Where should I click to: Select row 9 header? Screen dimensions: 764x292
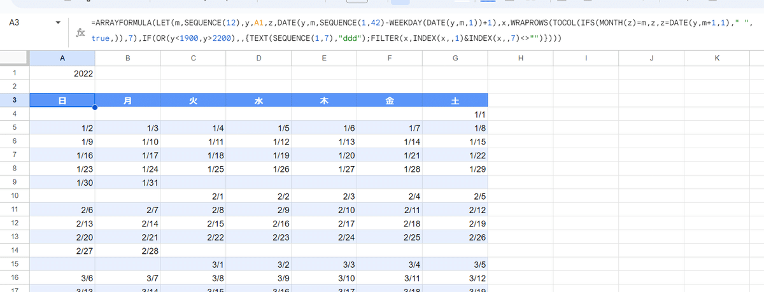[x=15, y=183]
